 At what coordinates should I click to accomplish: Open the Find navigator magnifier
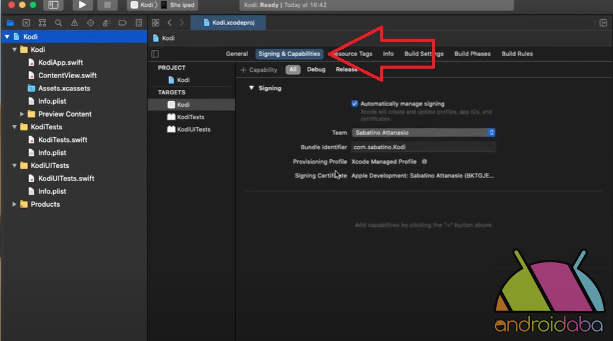(x=58, y=22)
